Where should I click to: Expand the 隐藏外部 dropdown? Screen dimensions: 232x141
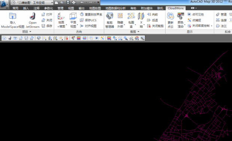point(125,25)
